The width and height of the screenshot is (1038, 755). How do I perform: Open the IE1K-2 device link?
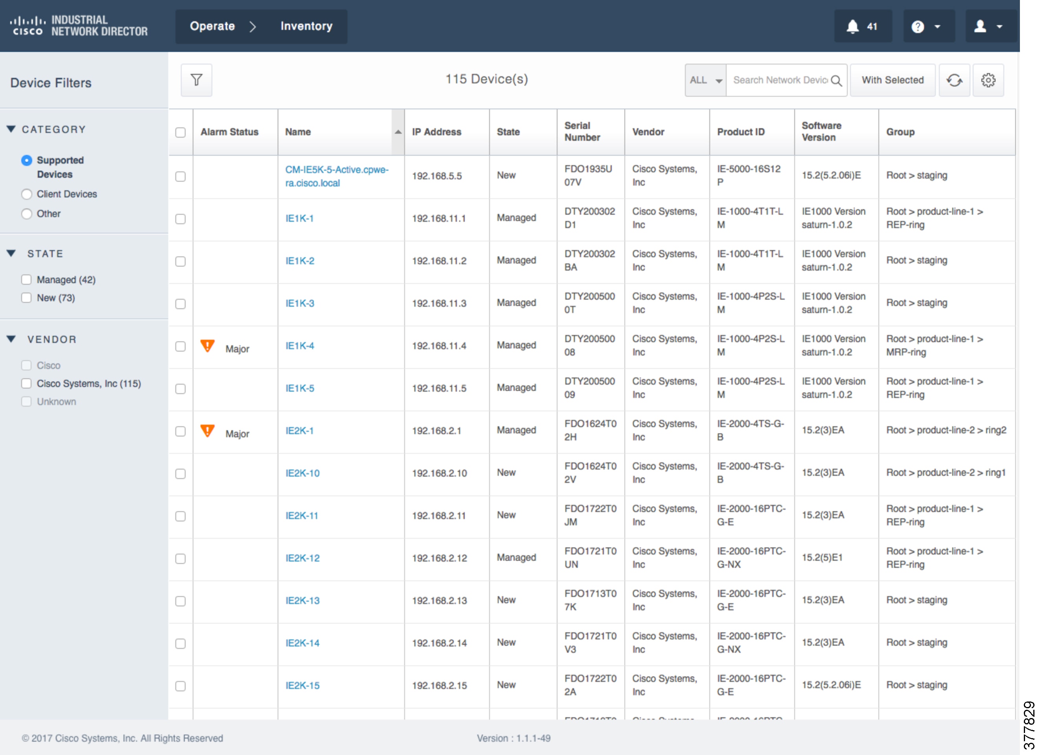(x=300, y=261)
